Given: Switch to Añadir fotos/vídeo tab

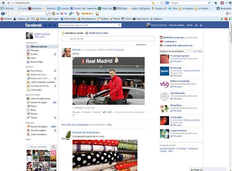Looking at the screenshot, I should coord(97,33).
